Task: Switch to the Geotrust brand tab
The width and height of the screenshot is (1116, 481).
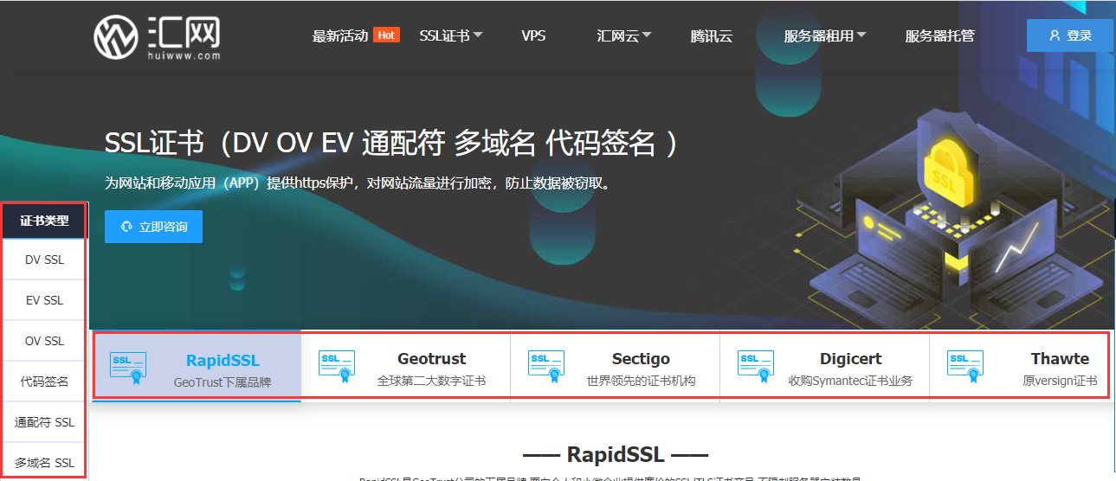Action: tap(406, 367)
